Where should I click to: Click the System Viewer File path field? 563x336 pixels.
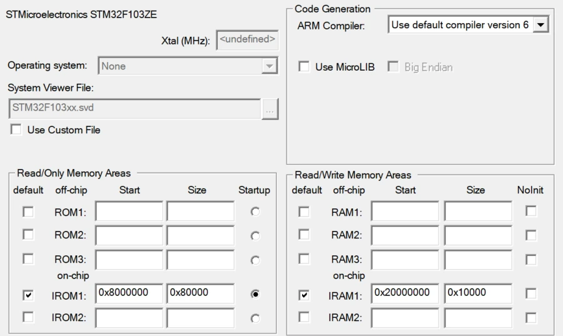[x=134, y=108]
